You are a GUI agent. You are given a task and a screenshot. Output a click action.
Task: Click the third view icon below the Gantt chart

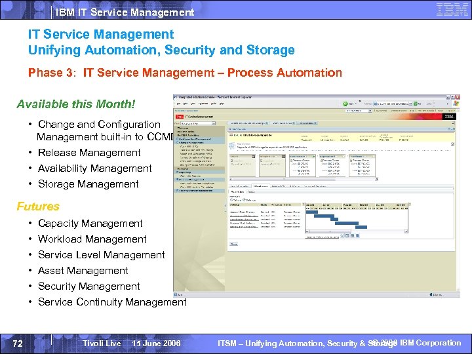353,236
